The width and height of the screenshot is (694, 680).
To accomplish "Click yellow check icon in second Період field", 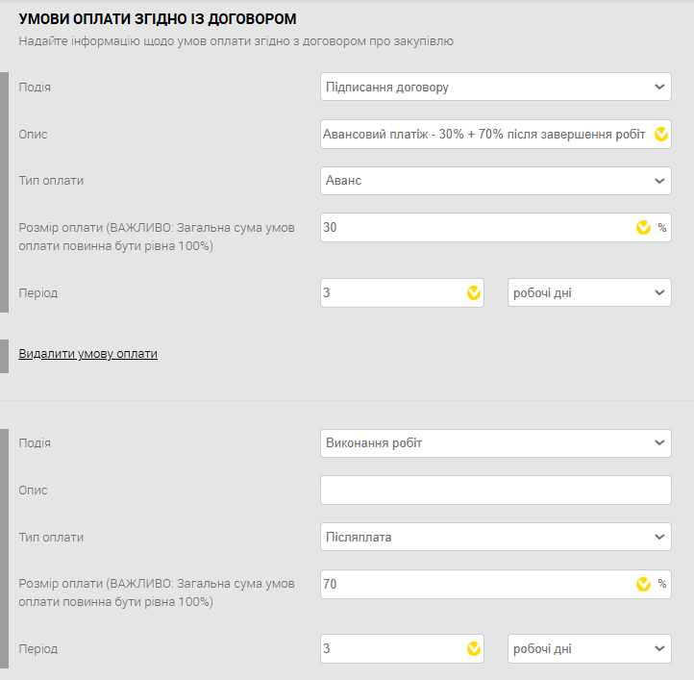I will [x=474, y=649].
